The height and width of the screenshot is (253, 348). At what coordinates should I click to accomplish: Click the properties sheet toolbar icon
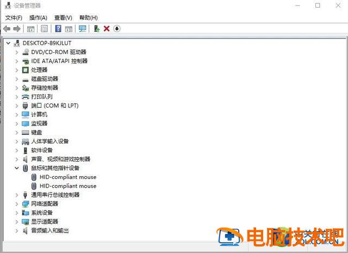[44, 29]
